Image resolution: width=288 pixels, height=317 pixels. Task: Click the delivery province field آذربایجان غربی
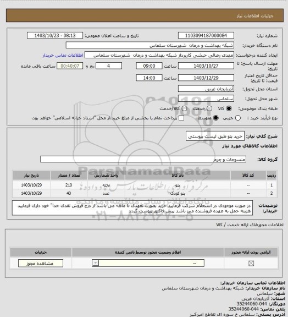[206, 89]
